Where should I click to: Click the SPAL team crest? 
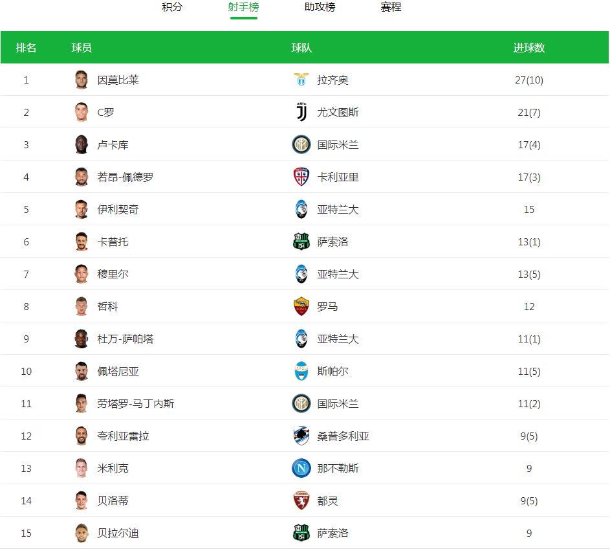301,371
